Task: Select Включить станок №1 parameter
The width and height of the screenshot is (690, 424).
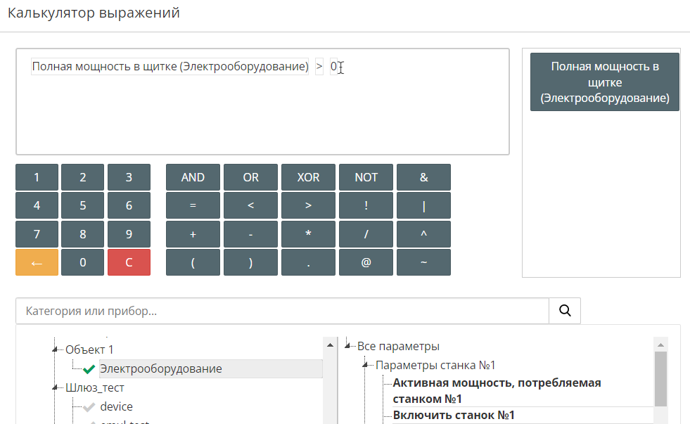Action: pos(454,415)
